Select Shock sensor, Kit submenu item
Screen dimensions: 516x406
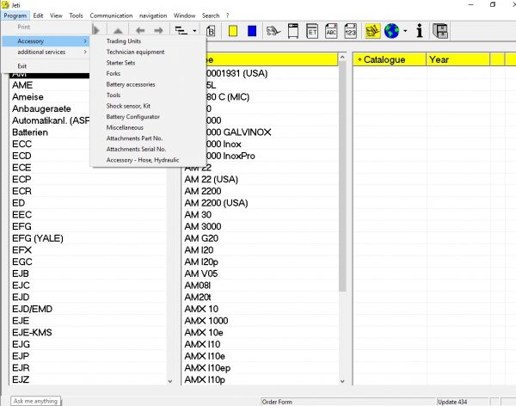point(149,106)
